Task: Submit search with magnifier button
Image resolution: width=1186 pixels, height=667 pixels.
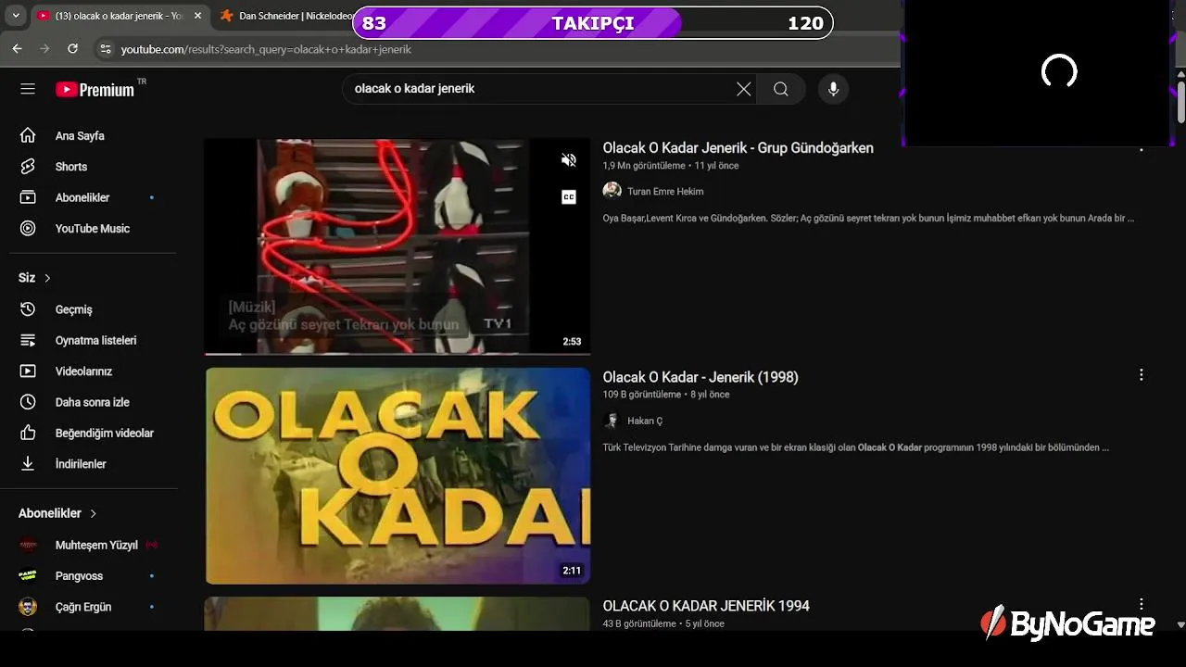Action: (x=781, y=89)
